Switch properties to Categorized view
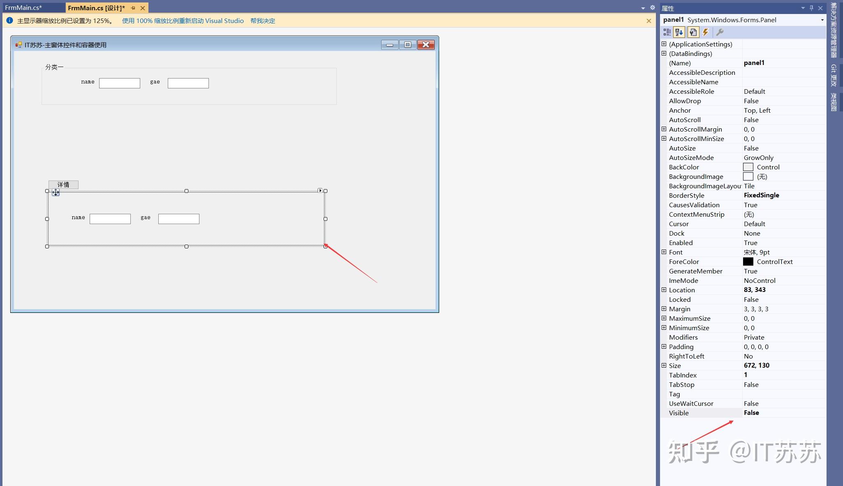Image resolution: width=843 pixels, height=486 pixels. (x=667, y=32)
